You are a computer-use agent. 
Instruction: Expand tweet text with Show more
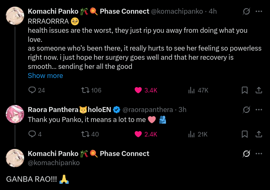pyautogui.click(x=45, y=76)
